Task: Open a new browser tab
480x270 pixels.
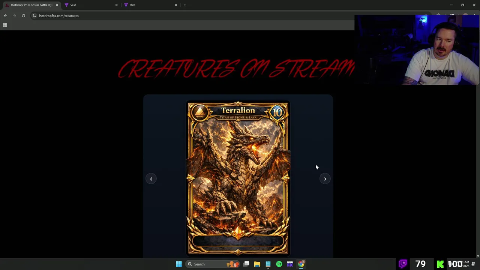Action: 185,5
